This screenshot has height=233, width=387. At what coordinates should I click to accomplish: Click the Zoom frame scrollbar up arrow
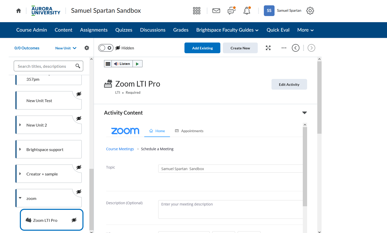(305, 125)
